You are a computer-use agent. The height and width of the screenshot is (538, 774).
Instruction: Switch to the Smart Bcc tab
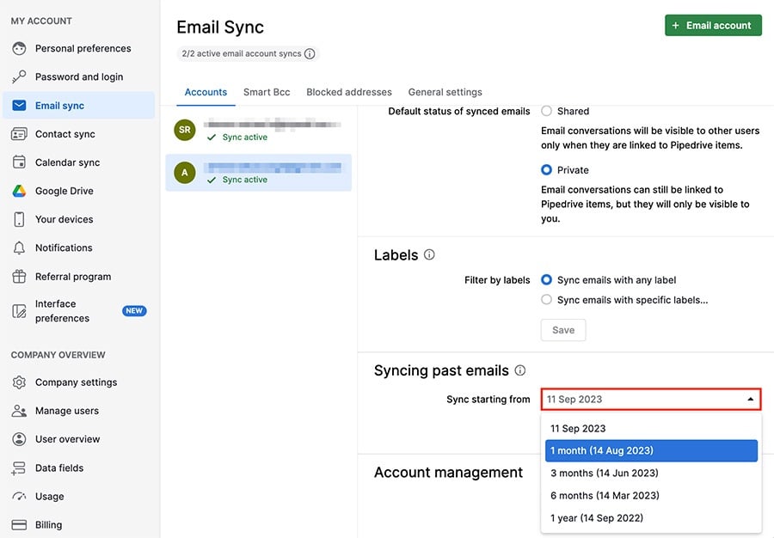coord(267,92)
